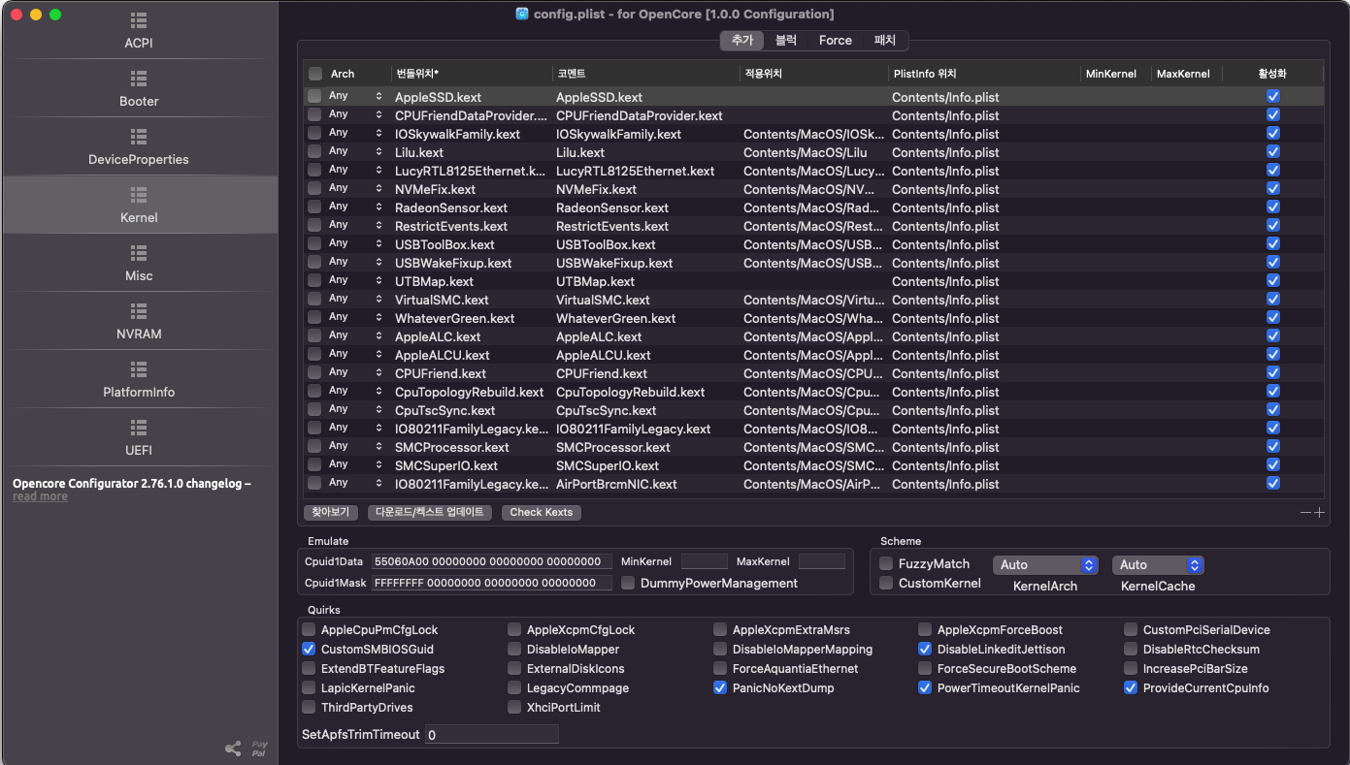
Task: Click config.plist document icon in title bar
Action: click(x=522, y=14)
